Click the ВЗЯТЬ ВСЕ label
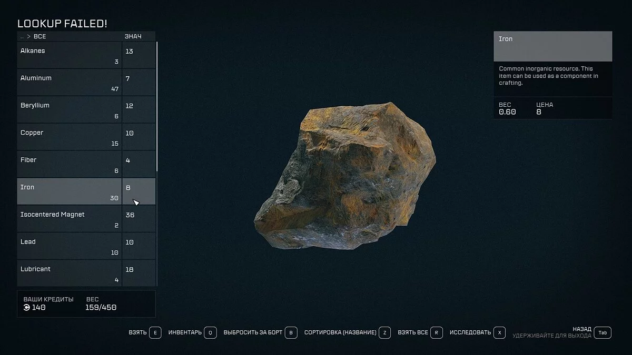632x355 pixels. [x=413, y=333]
